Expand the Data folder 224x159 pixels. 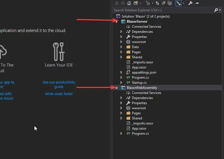[121, 47]
